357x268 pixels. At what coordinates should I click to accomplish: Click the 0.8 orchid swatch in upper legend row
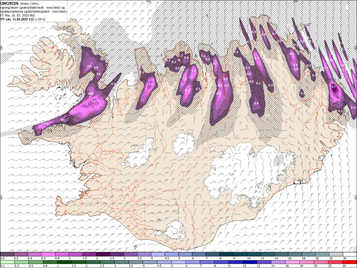click(62, 254)
